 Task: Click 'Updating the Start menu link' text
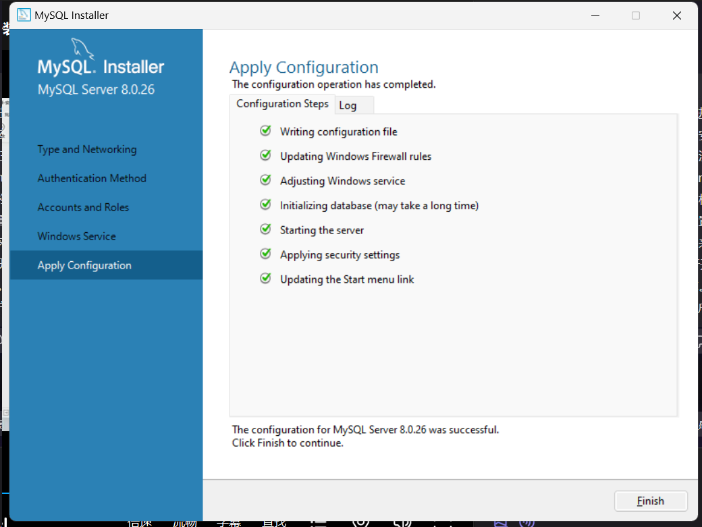pos(347,279)
